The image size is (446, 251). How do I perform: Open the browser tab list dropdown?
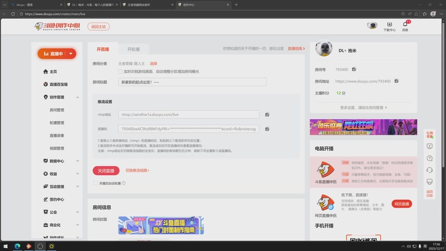click(4, 4)
